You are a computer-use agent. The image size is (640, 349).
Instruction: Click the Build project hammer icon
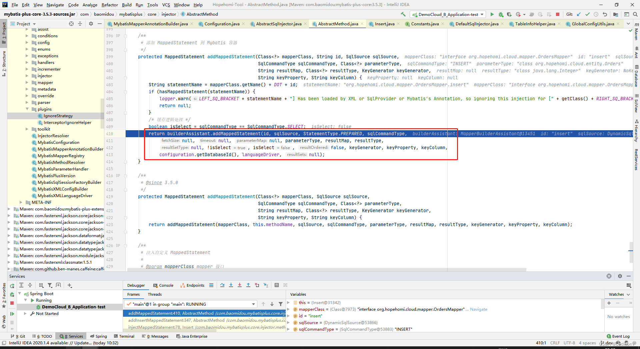[x=403, y=14]
